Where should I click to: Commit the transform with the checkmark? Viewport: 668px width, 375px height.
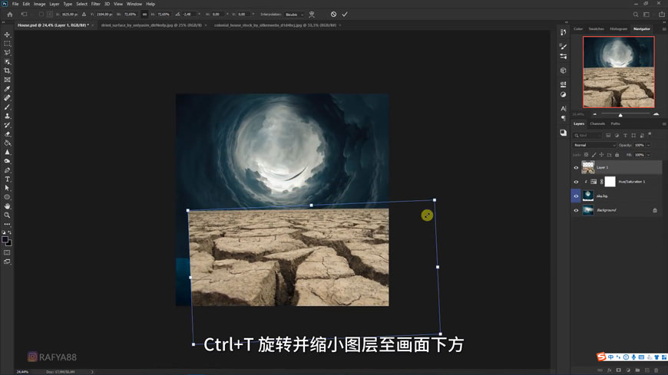[345, 15]
